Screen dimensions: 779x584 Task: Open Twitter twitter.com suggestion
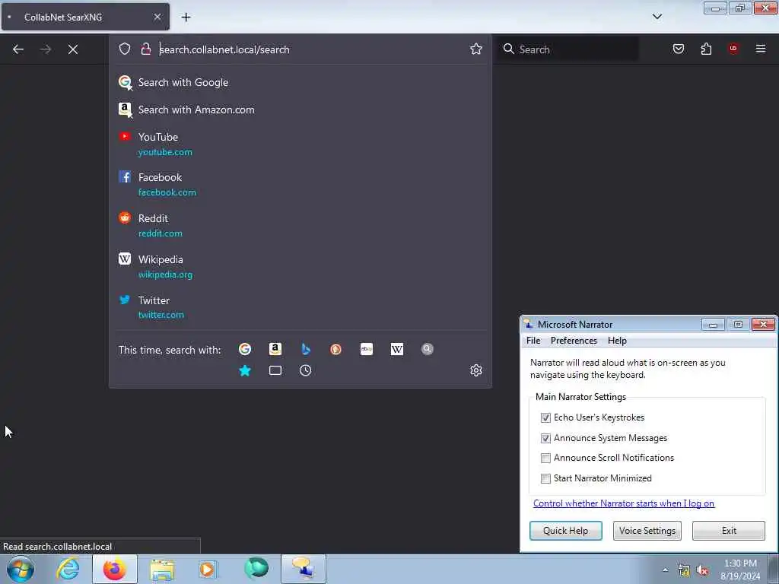click(300, 307)
